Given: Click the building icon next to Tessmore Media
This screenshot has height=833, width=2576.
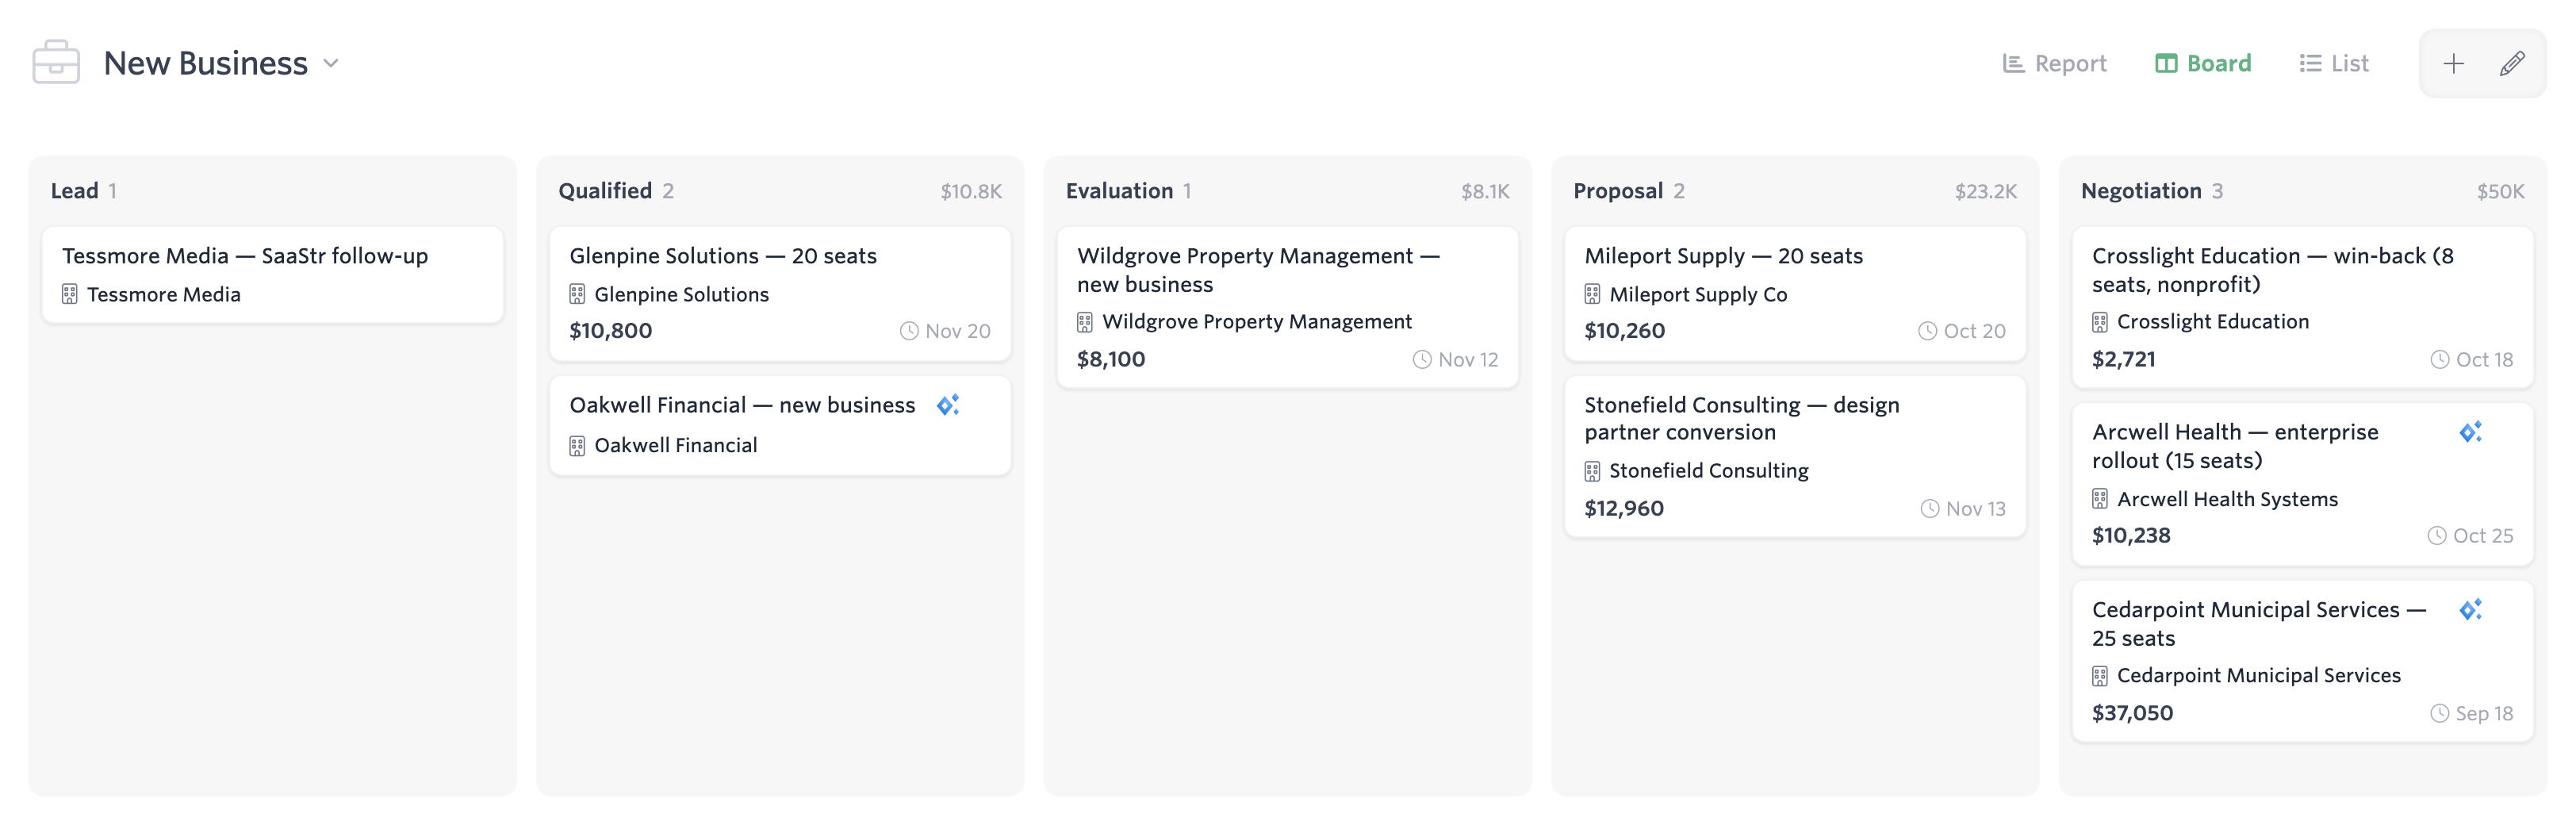Looking at the screenshot, I should click(69, 294).
